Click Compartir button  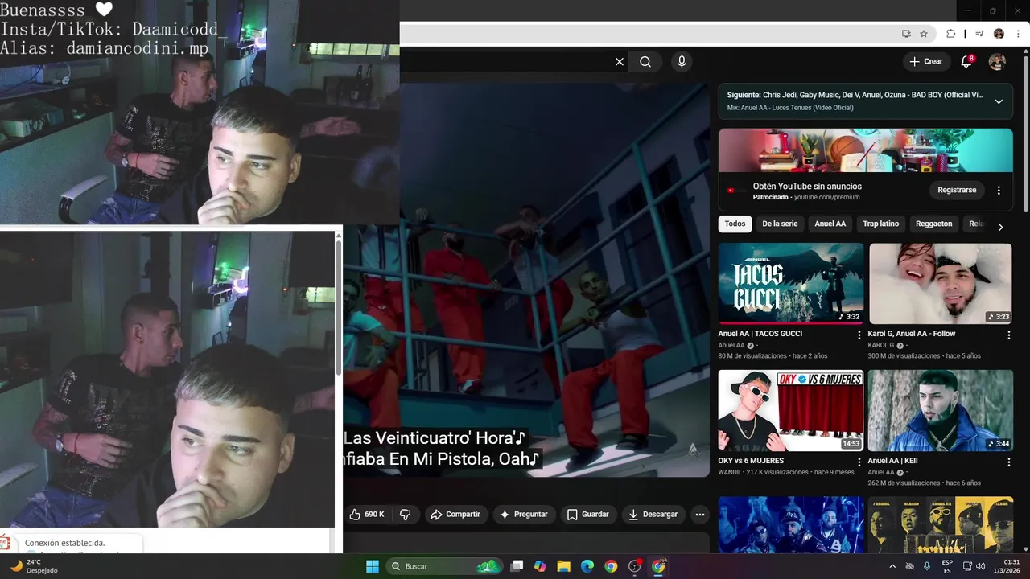(x=455, y=514)
